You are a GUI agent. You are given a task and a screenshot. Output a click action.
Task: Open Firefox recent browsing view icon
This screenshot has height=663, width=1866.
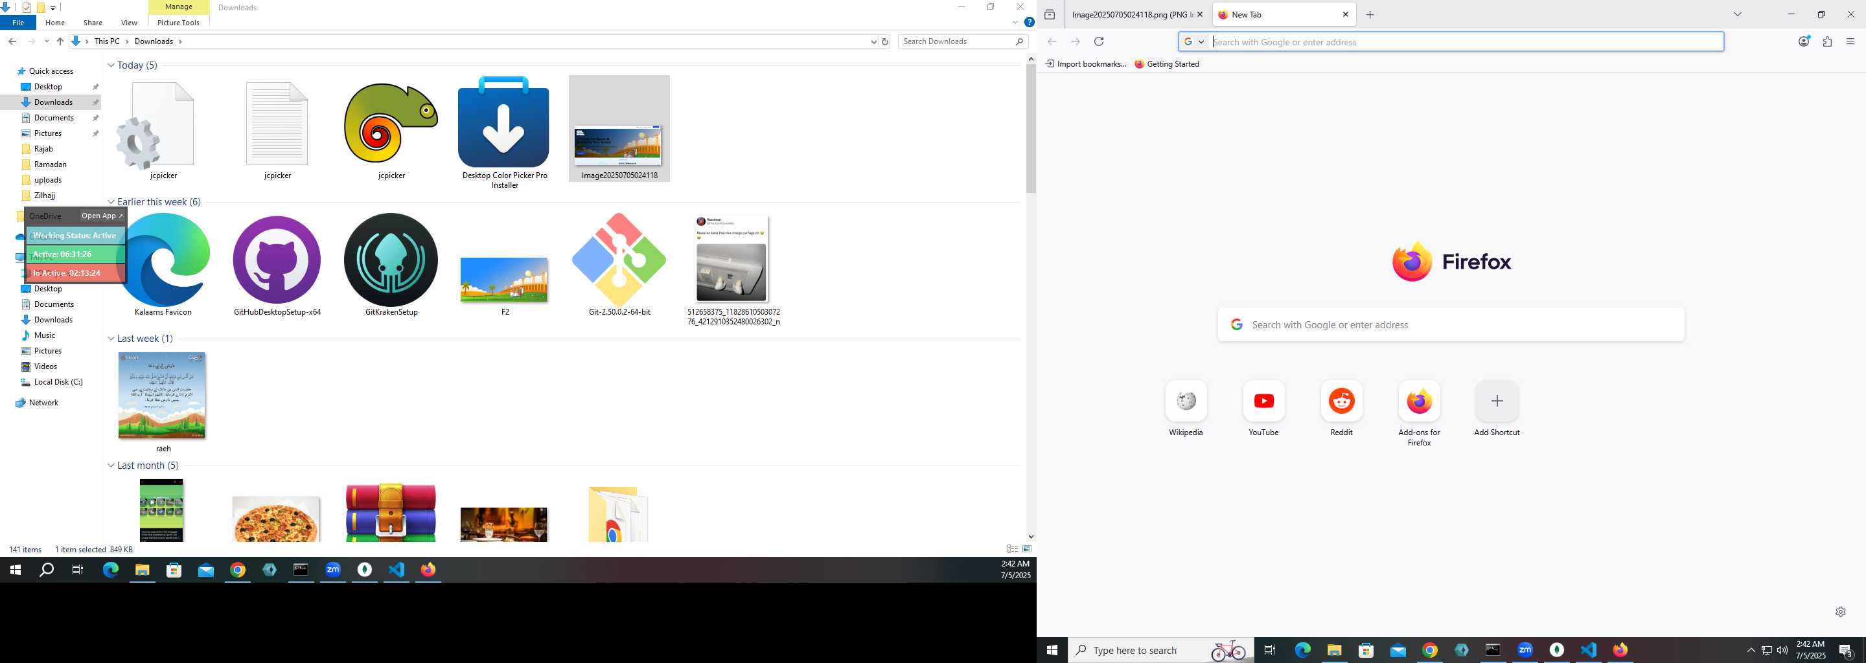(1050, 14)
